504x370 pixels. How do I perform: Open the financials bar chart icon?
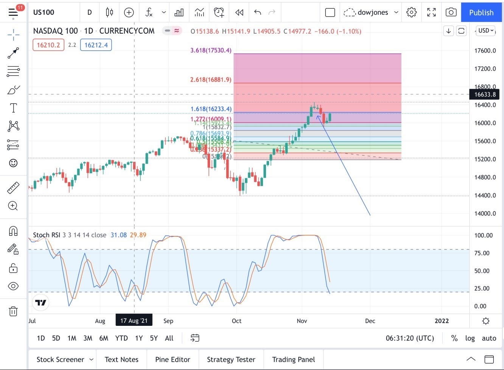(x=179, y=12)
